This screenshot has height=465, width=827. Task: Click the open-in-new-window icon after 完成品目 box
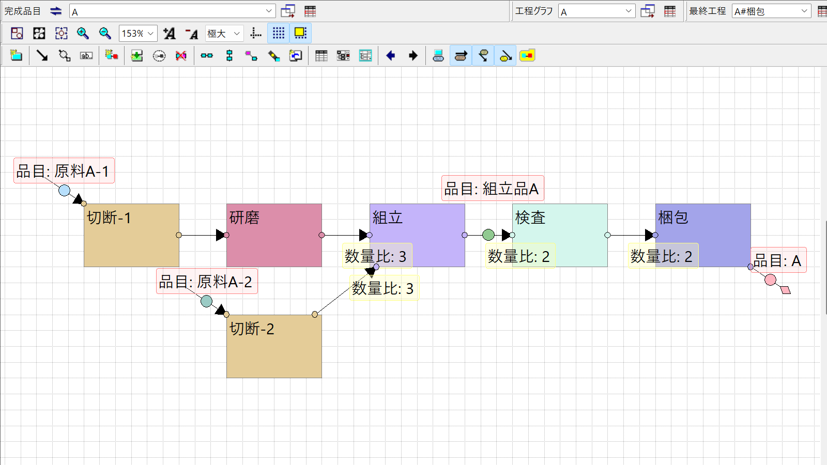pos(288,11)
